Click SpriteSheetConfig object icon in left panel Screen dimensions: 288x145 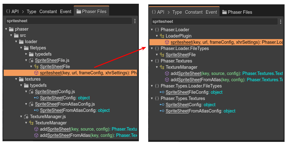pos(36,98)
